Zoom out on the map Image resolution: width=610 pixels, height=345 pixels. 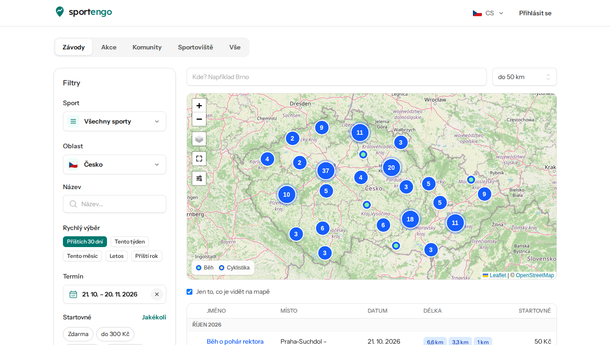click(x=199, y=119)
